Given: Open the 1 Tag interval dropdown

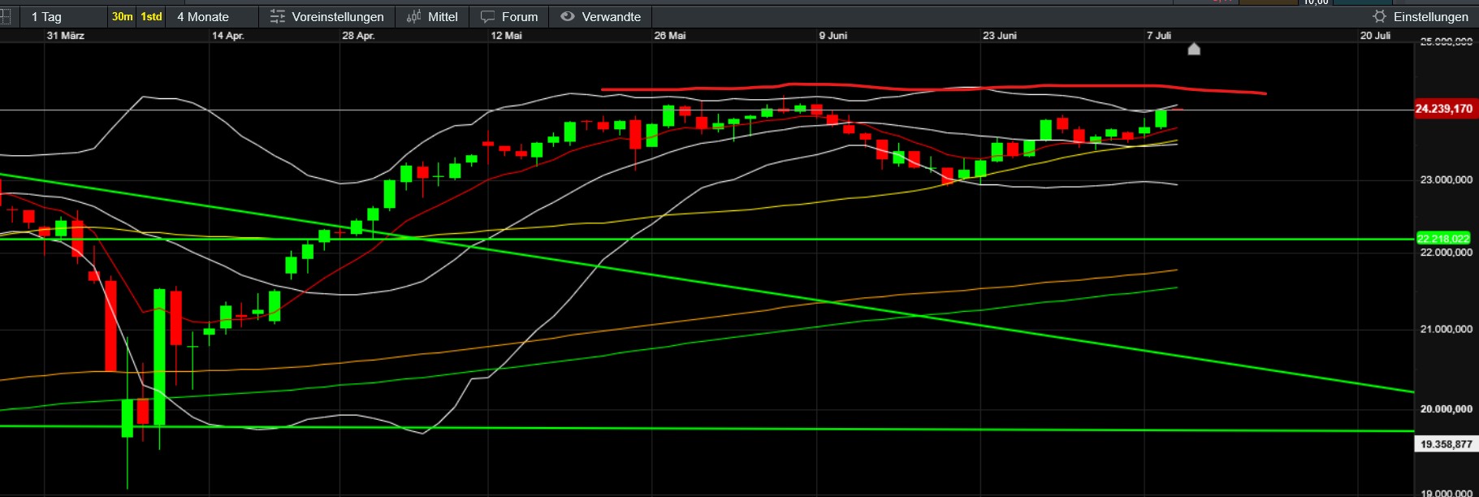Looking at the screenshot, I should point(46,16).
